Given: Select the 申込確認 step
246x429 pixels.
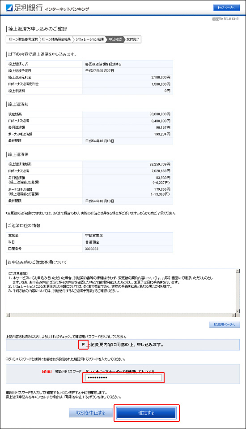Looking at the screenshot, I should click(115, 39).
